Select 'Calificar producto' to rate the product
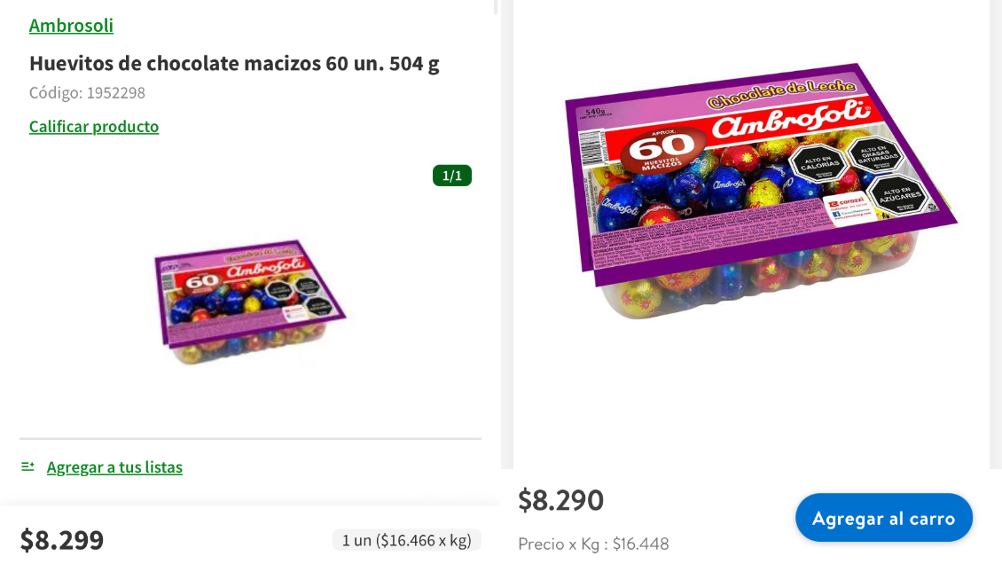The width and height of the screenshot is (1002, 564). [x=94, y=126]
